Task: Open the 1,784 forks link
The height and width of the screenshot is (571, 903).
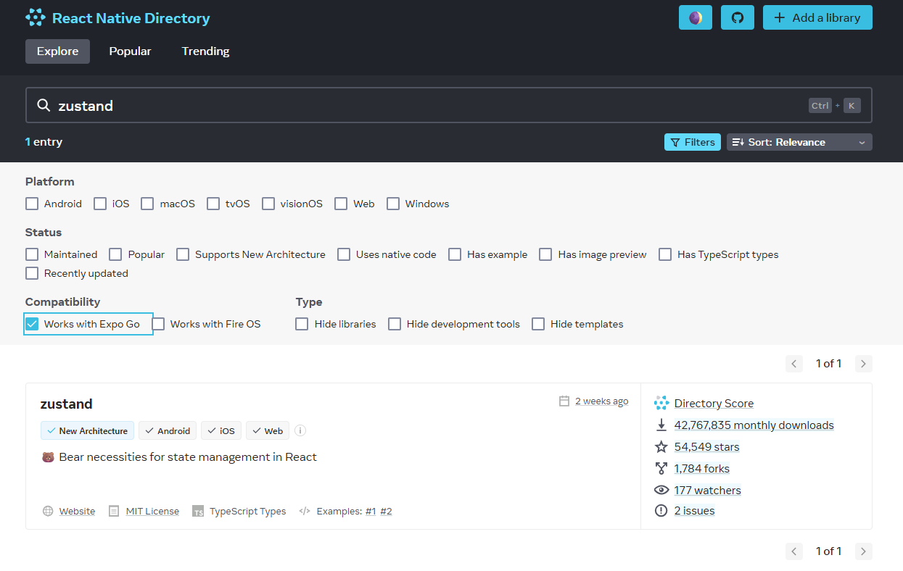Action: pyautogui.click(x=702, y=469)
